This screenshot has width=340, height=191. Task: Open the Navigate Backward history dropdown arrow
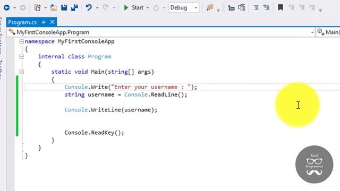pos(14,8)
